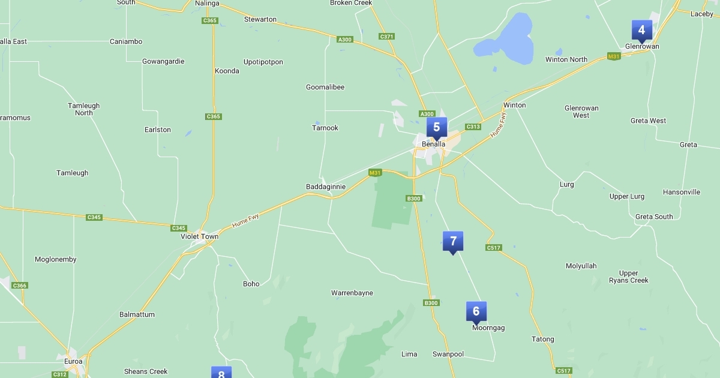The height and width of the screenshot is (378, 720).
Task: Click the Violet Town label
Action: point(200,236)
